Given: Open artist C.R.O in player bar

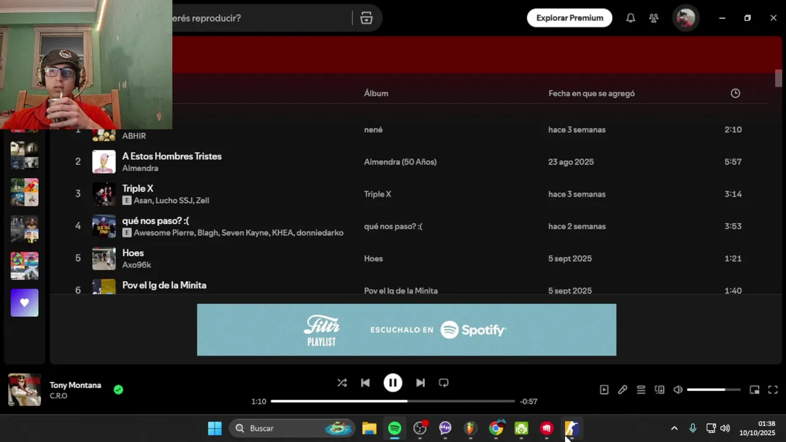Looking at the screenshot, I should (58, 396).
